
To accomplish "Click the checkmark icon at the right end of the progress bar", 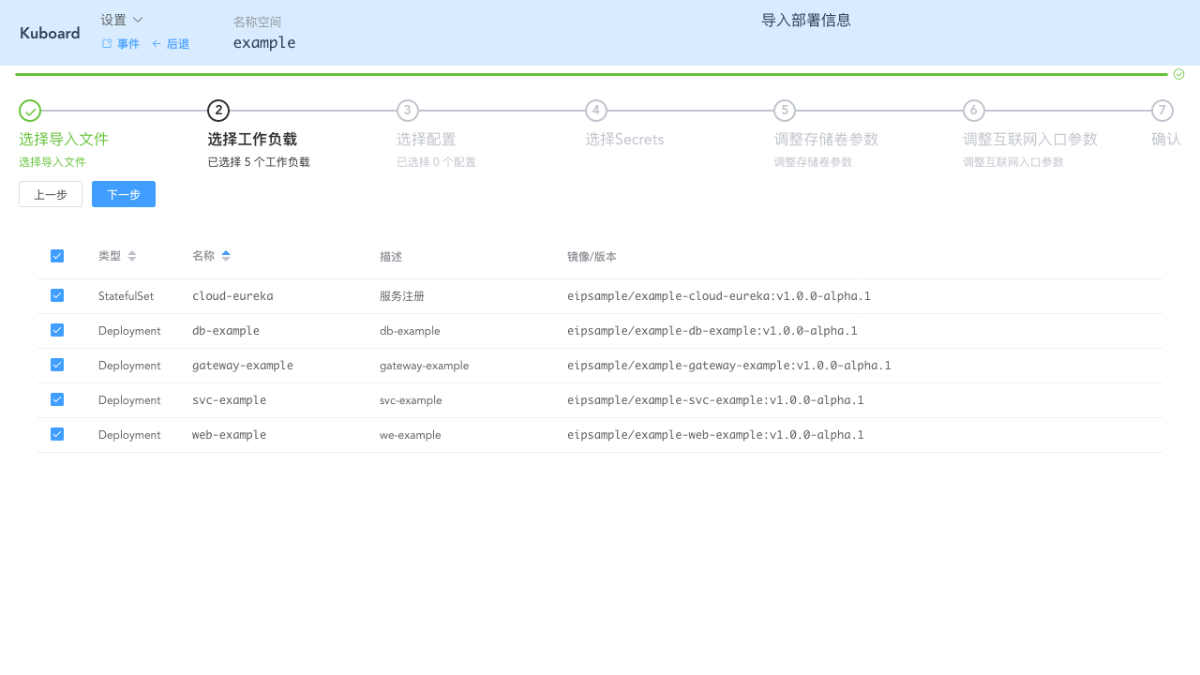I will point(1178,73).
